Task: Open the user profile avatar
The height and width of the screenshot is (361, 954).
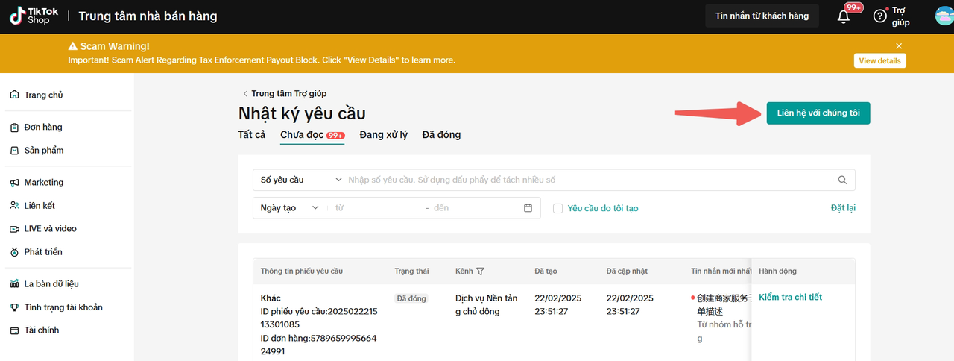Action: [944, 16]
